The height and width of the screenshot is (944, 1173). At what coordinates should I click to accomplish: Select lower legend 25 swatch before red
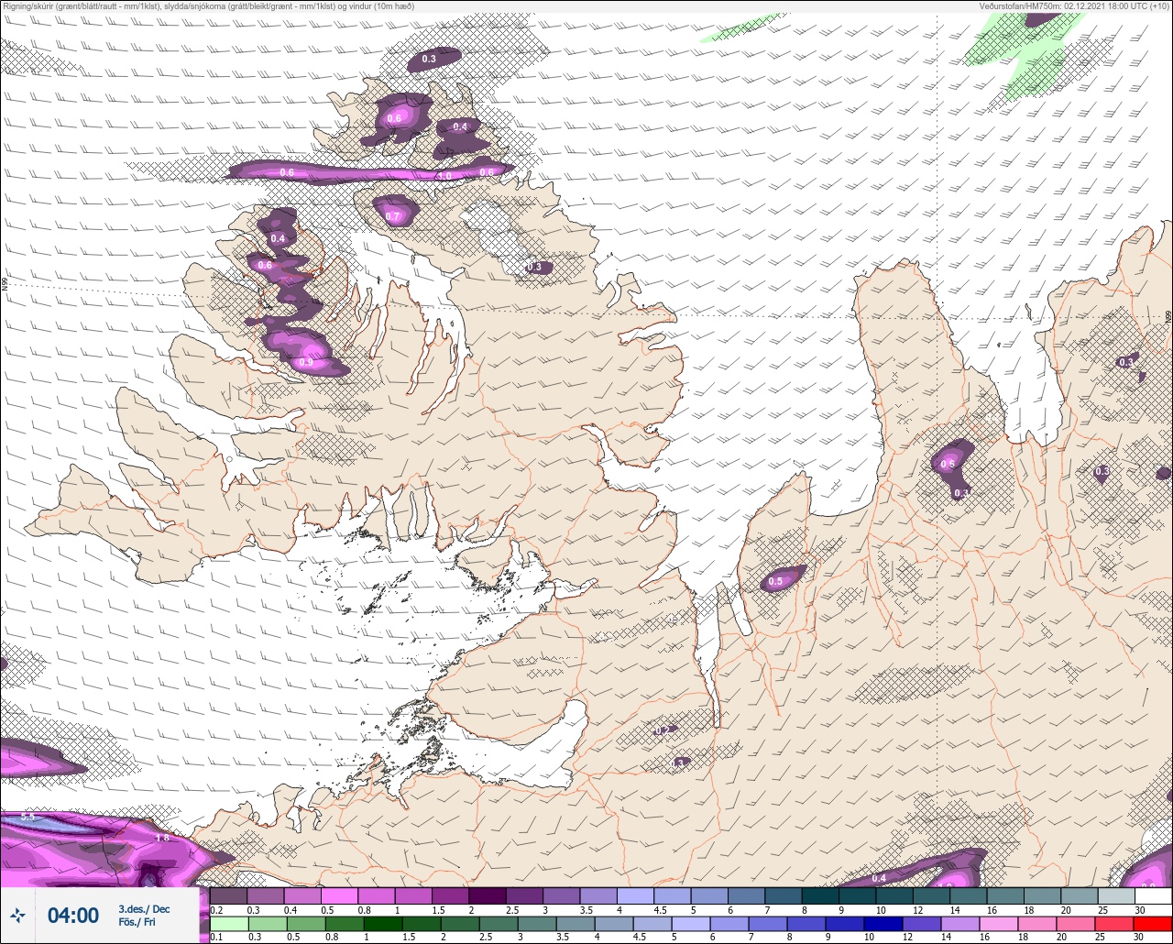tap(1116, 924)
